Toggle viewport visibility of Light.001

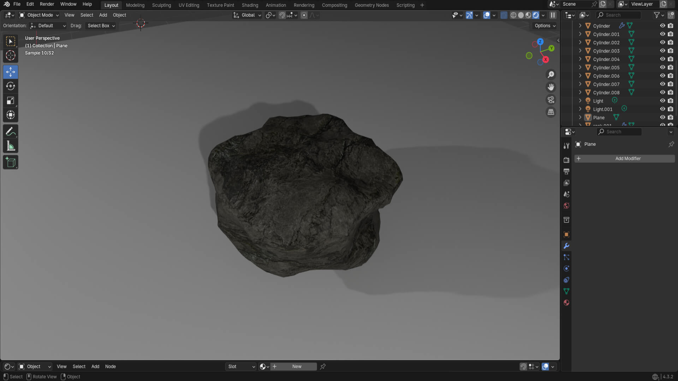pos(662,109)
